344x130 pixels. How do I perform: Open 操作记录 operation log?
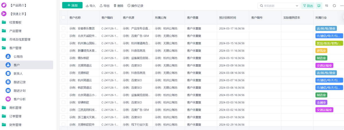tap(135, 6)
